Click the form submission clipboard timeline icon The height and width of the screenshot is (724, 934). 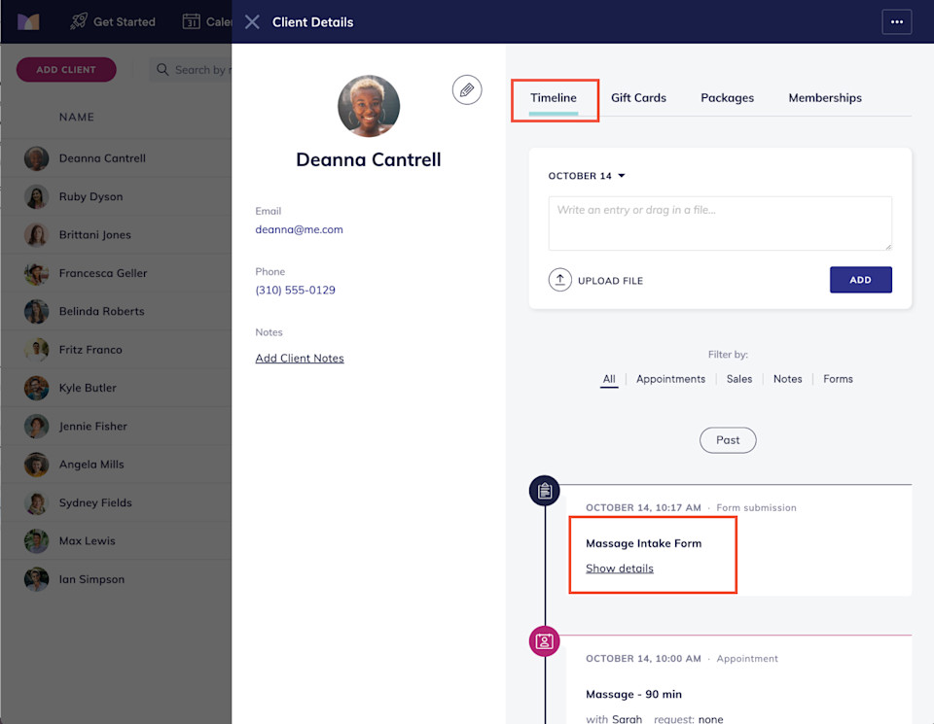tap(545, 491)
